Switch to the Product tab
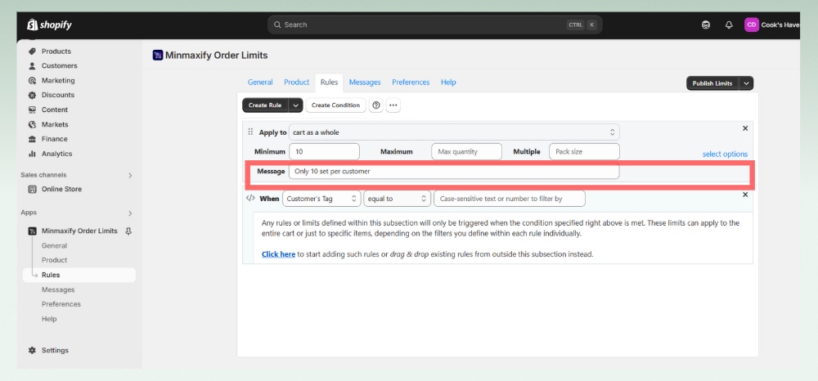Screen dimensions: 818x381 297,83
